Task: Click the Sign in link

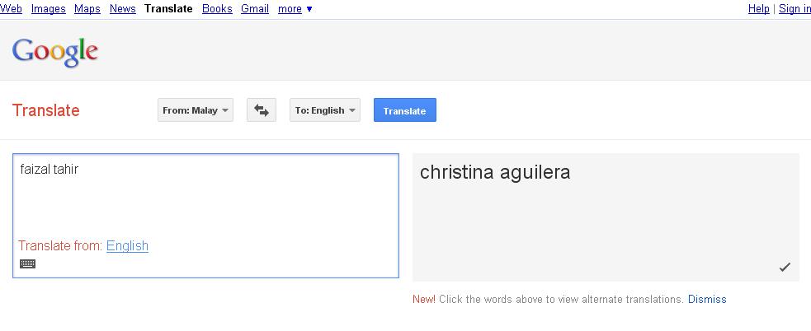Action: pos(794,9)
